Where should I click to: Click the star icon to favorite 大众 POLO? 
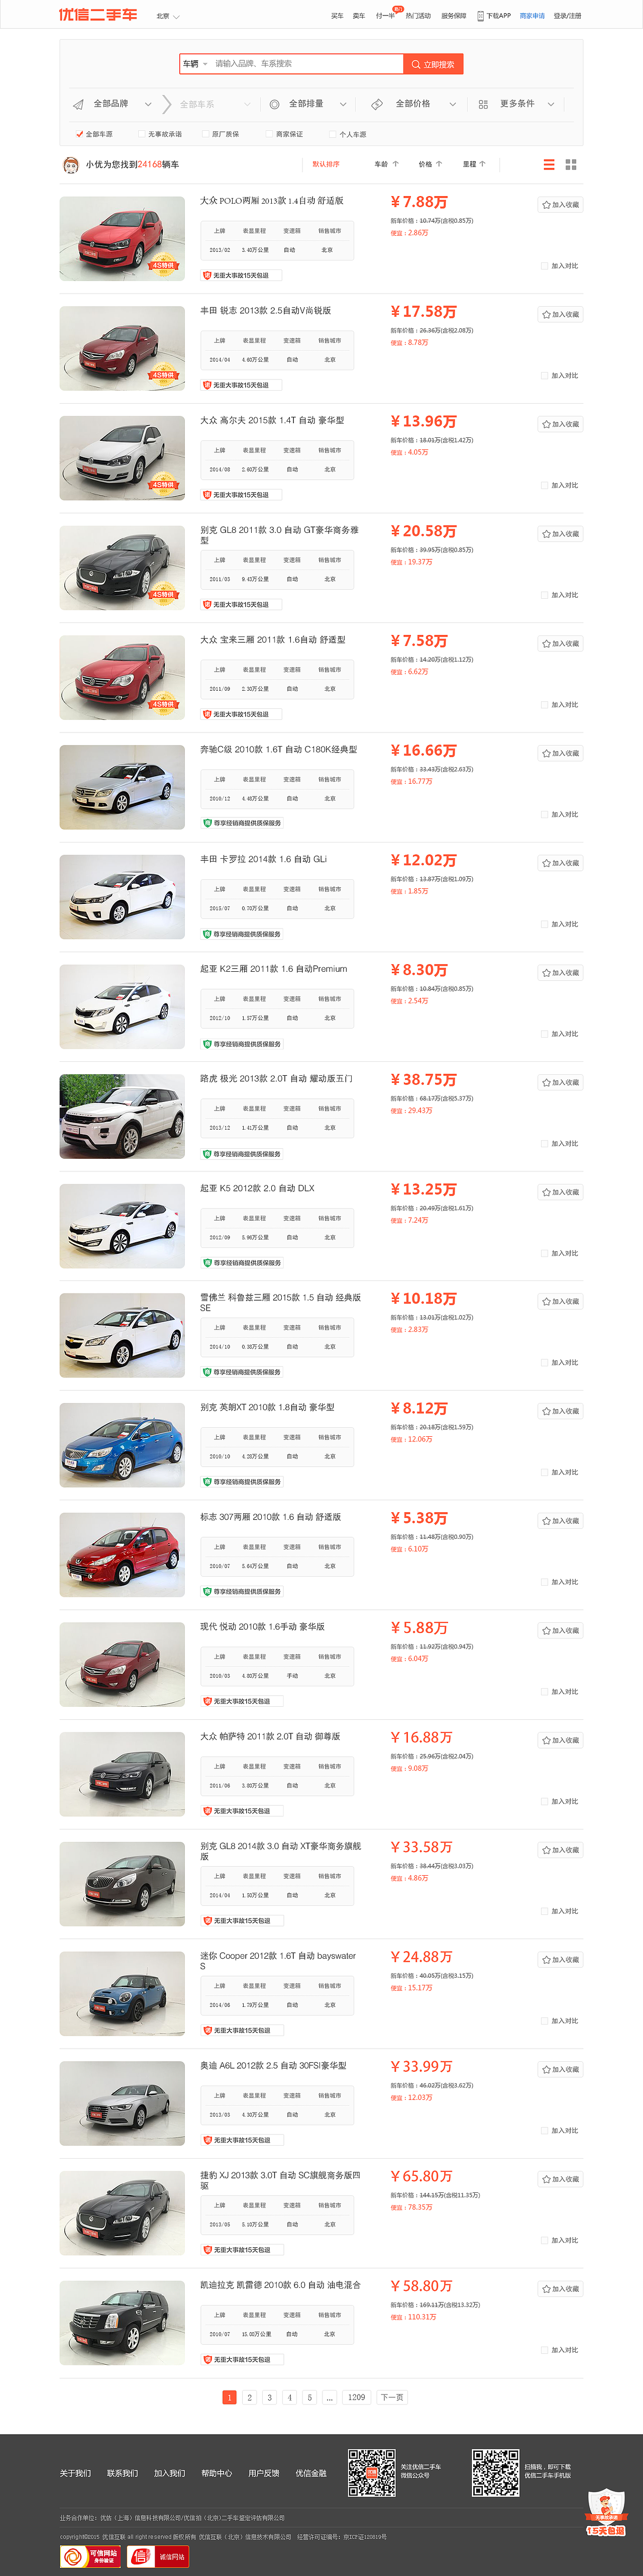pyautogui.click(x=546, y=205)
